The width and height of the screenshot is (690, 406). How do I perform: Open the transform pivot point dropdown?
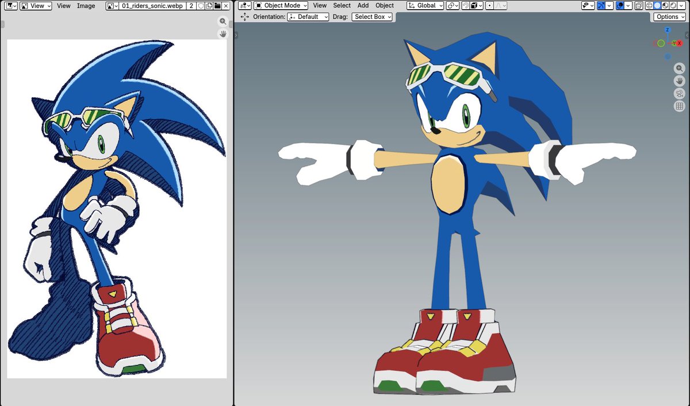(453, 6)
